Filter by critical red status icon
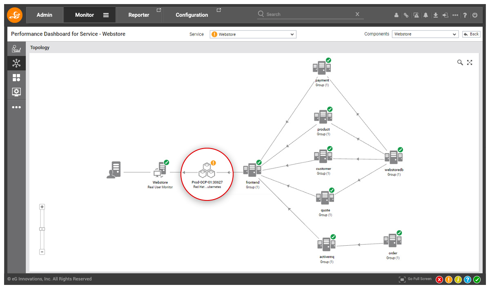Image resolution: width=490 pixels, height=289 pixels. (439, 280)
